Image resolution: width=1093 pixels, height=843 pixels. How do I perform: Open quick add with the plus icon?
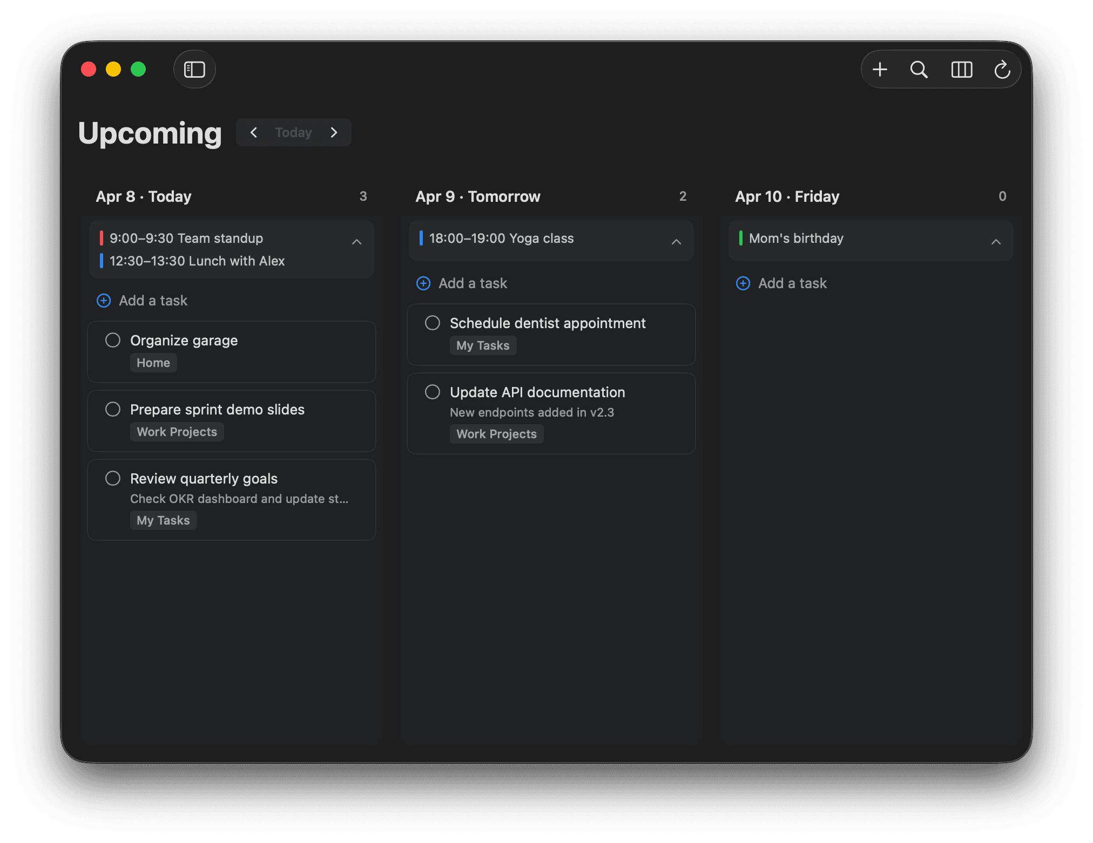tap(880, 69)
